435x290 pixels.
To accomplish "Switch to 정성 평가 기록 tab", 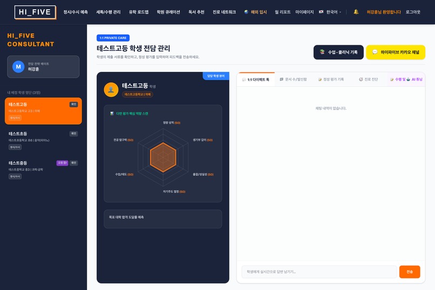I will [331, 79].
